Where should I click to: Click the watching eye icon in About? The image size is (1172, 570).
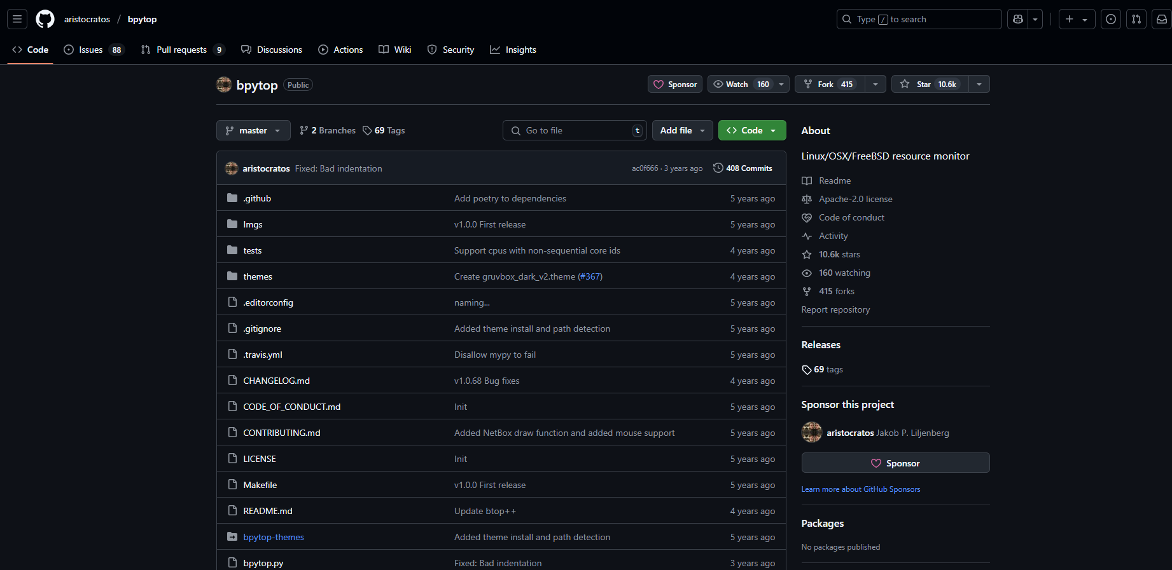807,273
